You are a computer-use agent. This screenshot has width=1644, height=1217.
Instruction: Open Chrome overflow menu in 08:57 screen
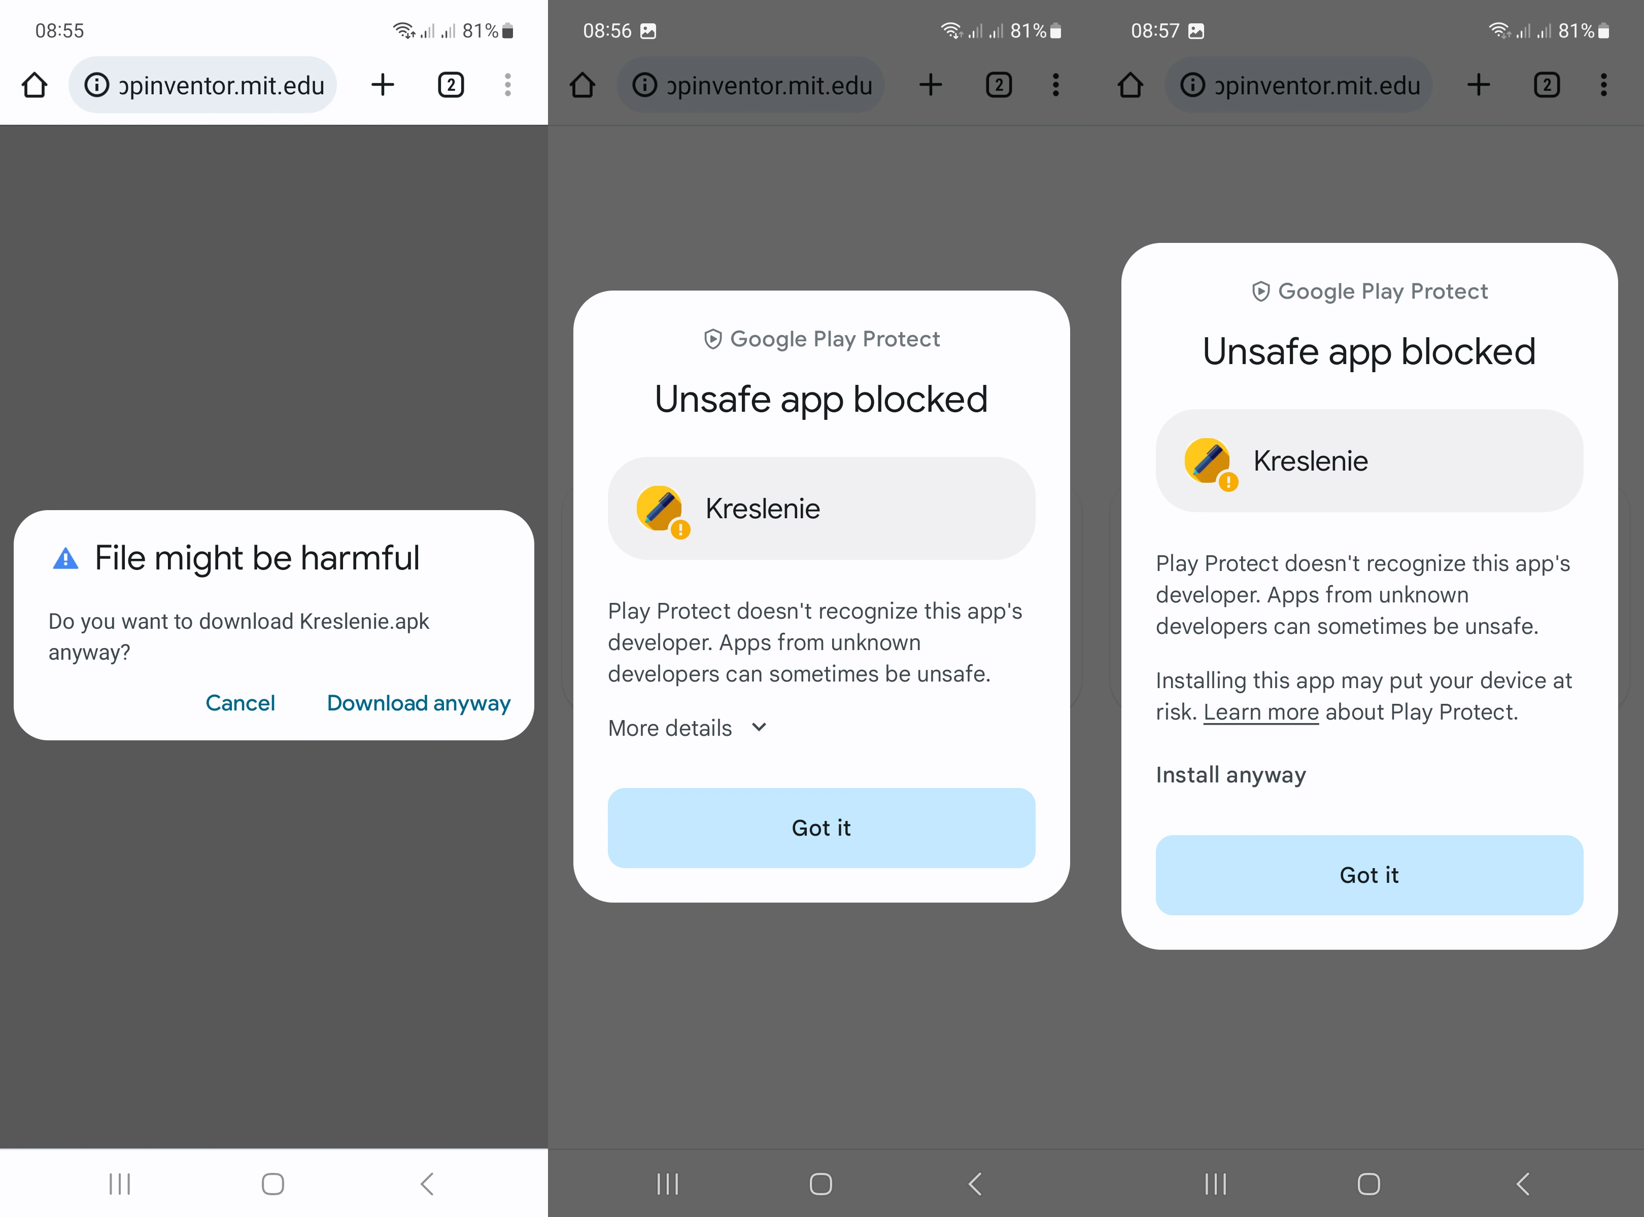tap(1603, 85)
